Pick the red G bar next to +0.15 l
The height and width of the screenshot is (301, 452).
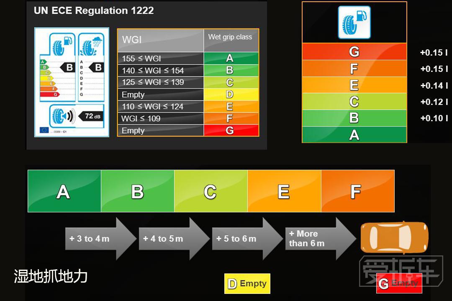[x=354, y=52]
